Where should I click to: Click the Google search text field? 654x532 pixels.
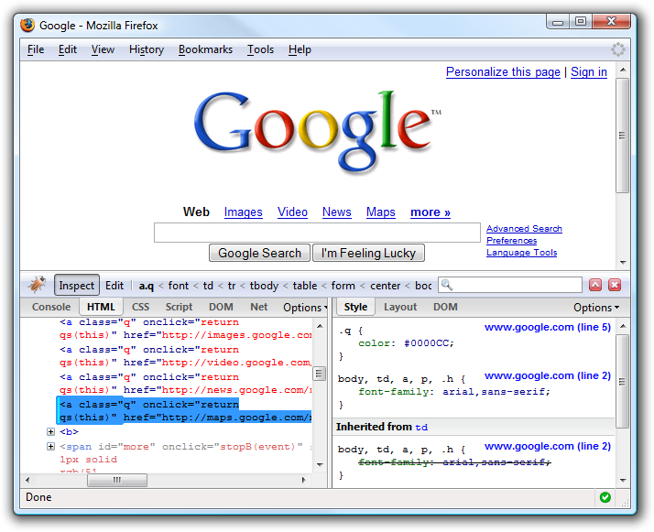[x=317, y=233]
